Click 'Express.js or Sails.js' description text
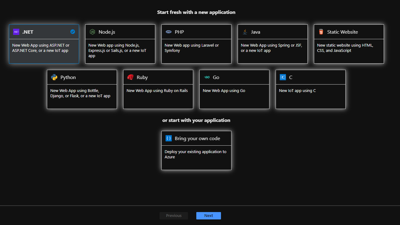Viewport: 400px width, 225px height. click(106, 50)
